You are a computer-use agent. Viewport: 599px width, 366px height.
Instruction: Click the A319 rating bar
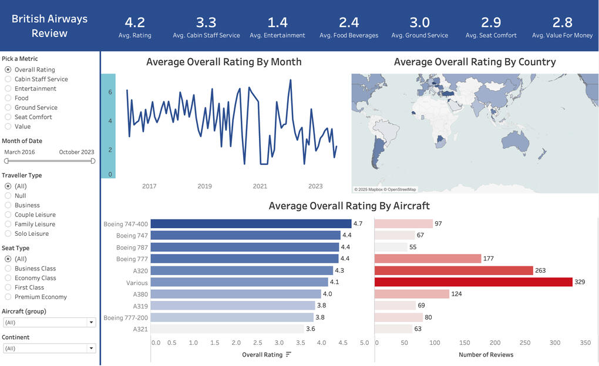click(233, 306)
